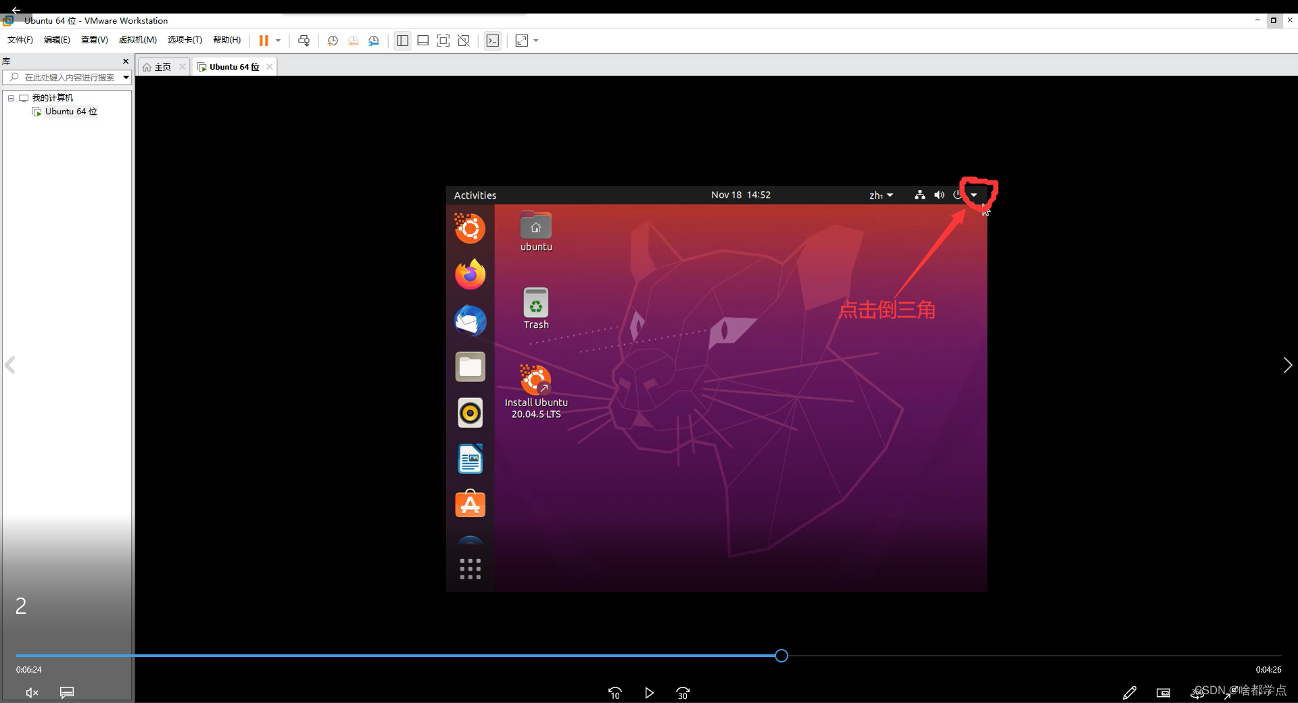Click the network icon in Ubuntu top bar

point(919,195)
